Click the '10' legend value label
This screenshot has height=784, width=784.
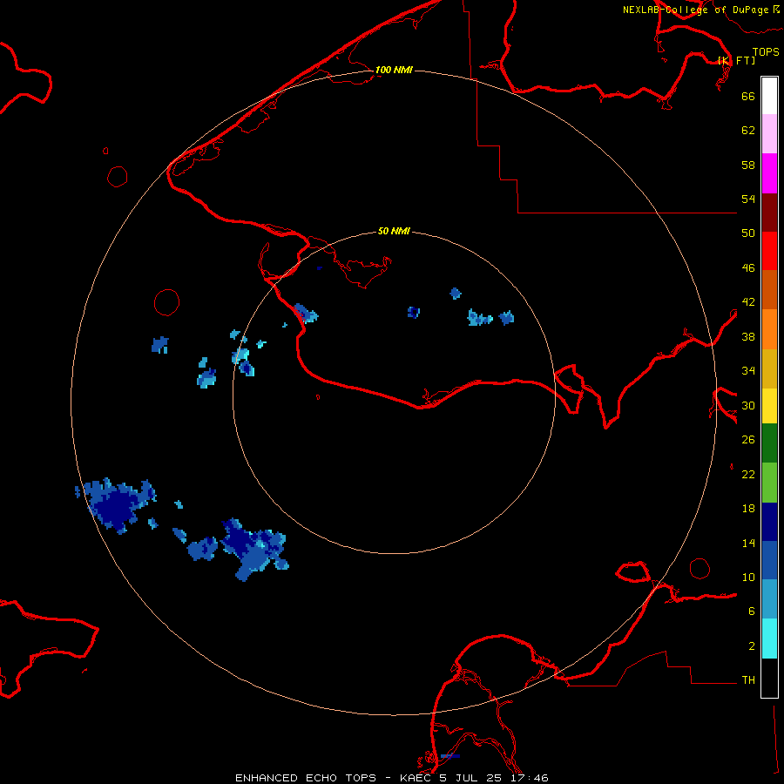coord(748,577)
